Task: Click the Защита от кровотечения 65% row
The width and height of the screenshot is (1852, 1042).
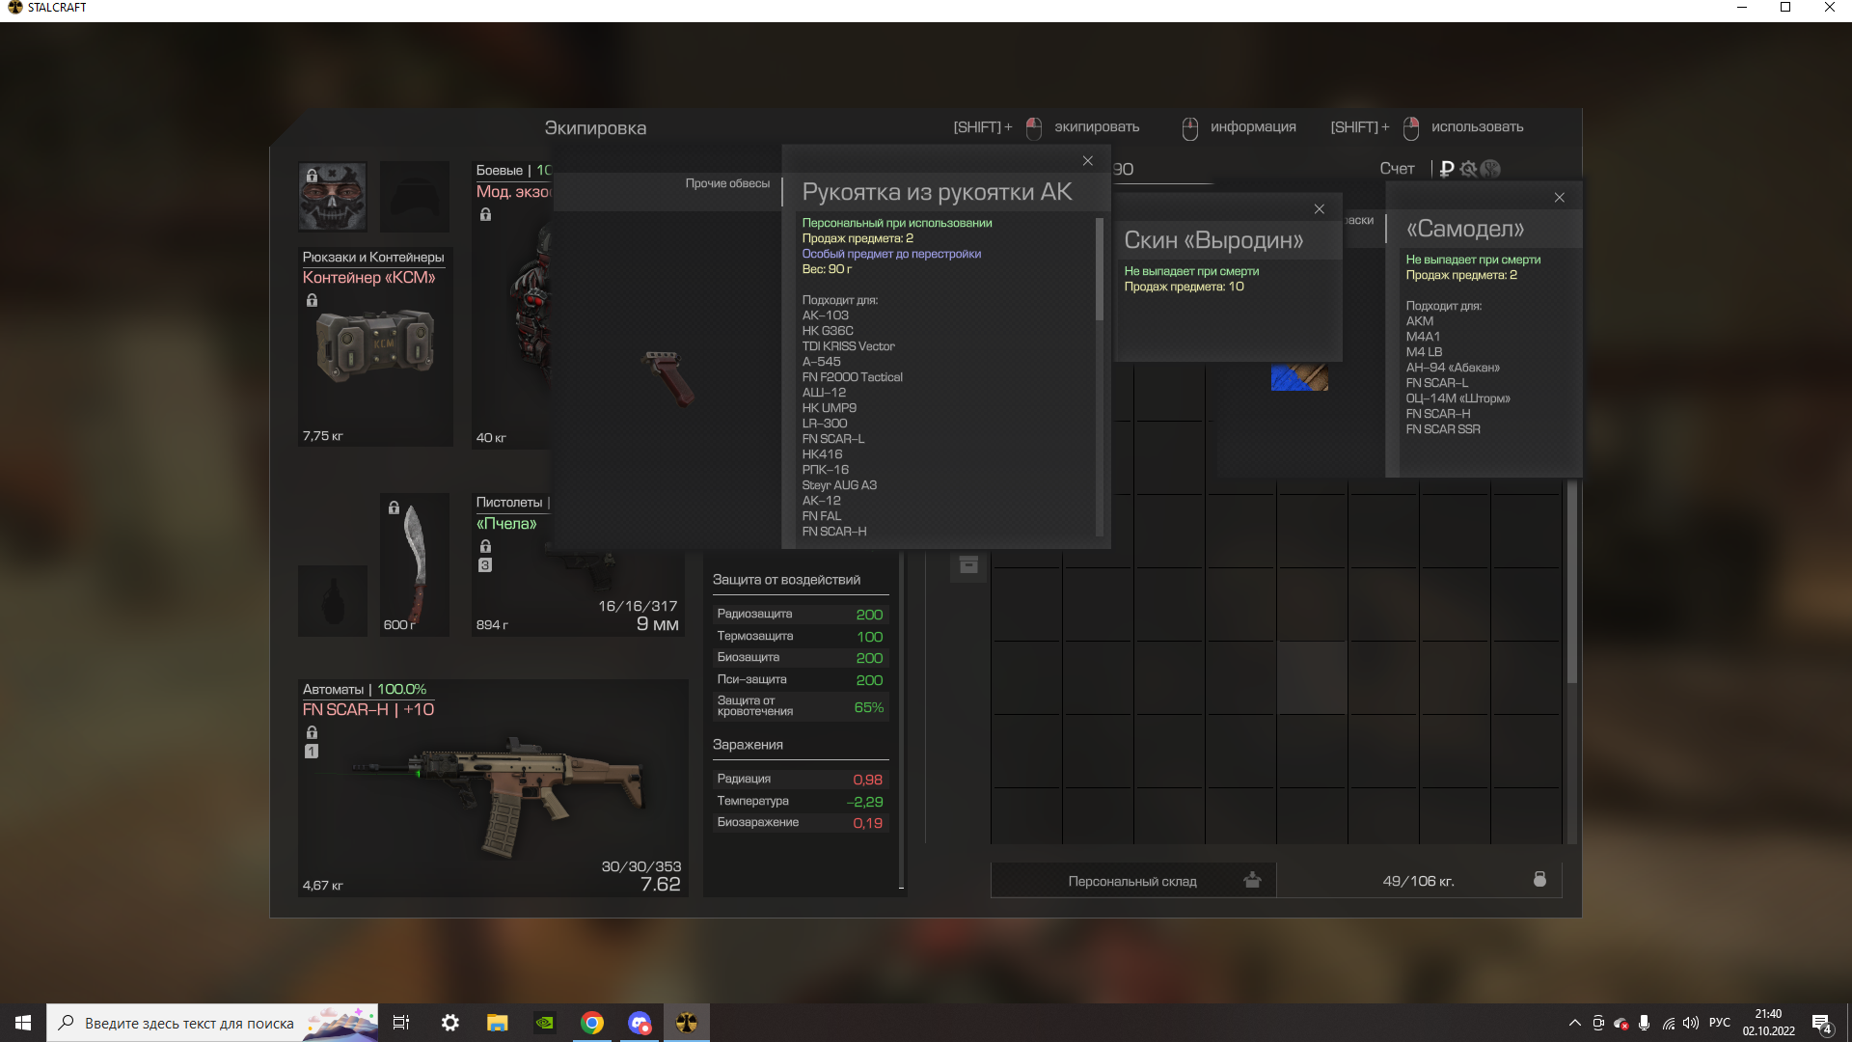Action: [800, 707]
